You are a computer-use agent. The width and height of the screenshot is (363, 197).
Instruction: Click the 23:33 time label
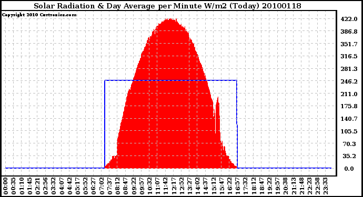[x=325, y=186]
